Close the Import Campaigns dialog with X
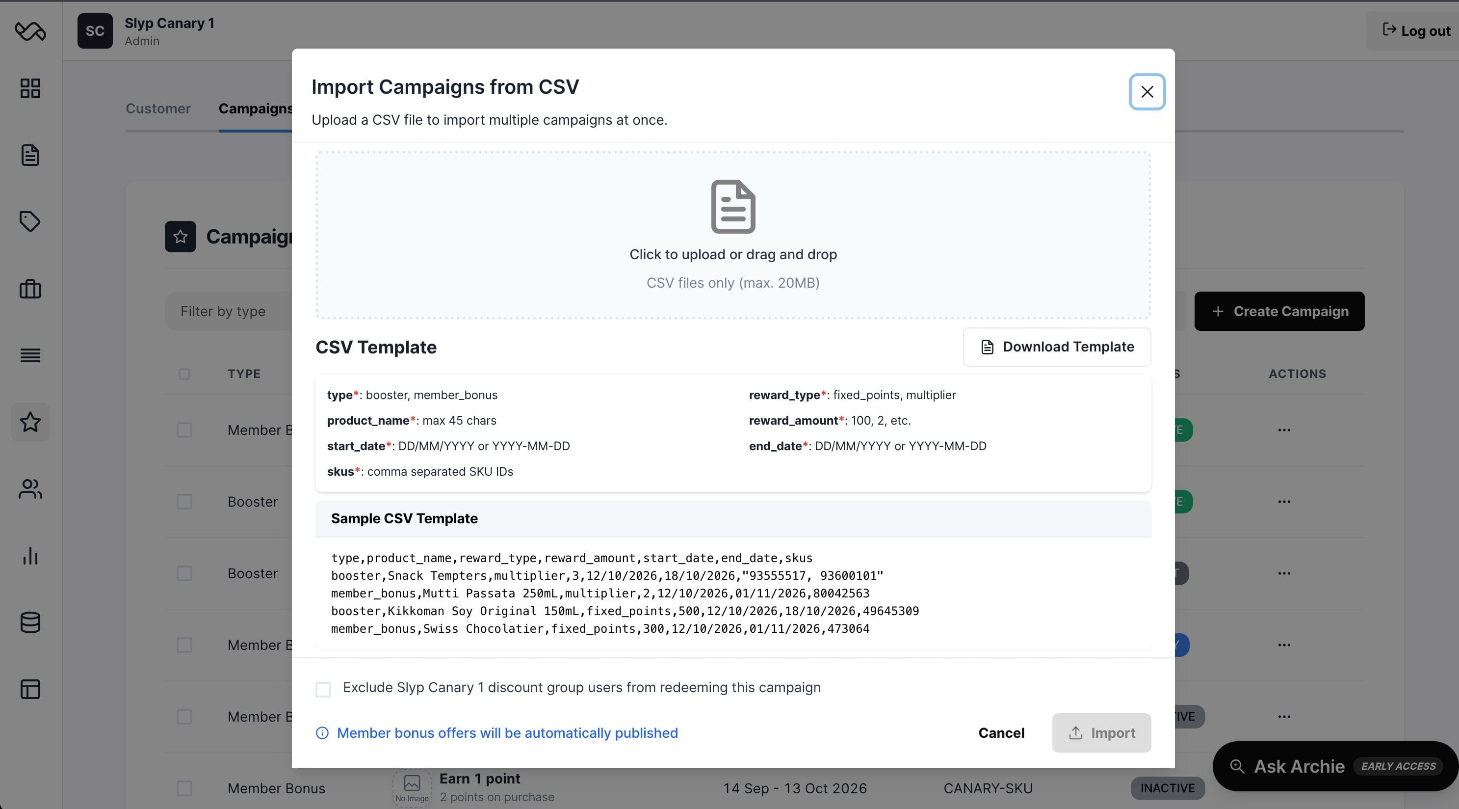 pos(1147,92)
